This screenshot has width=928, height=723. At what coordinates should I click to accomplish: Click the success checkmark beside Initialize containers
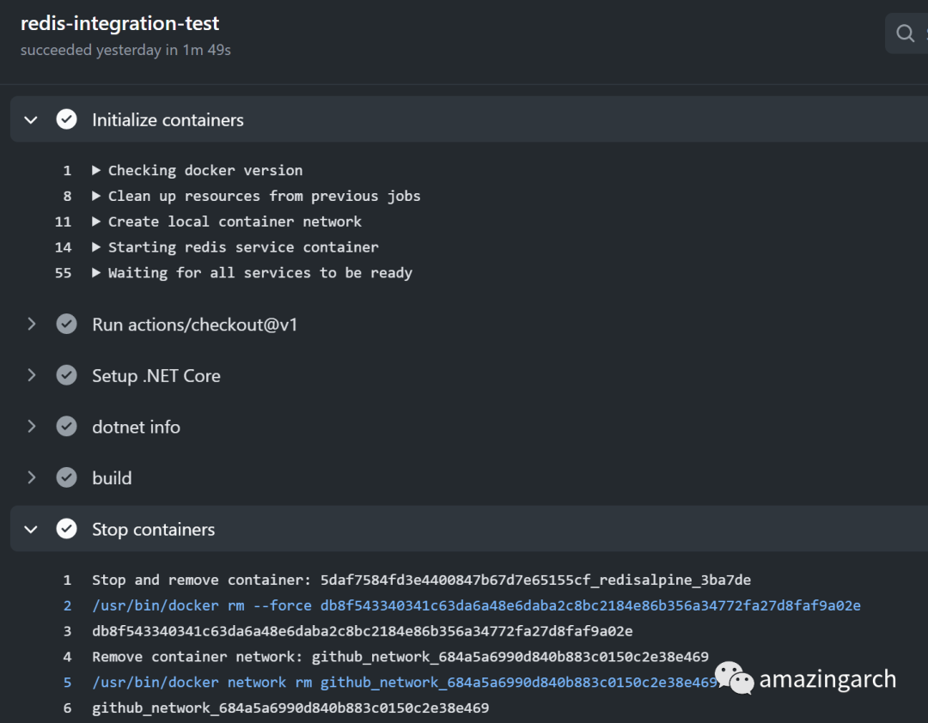[66, 120]
